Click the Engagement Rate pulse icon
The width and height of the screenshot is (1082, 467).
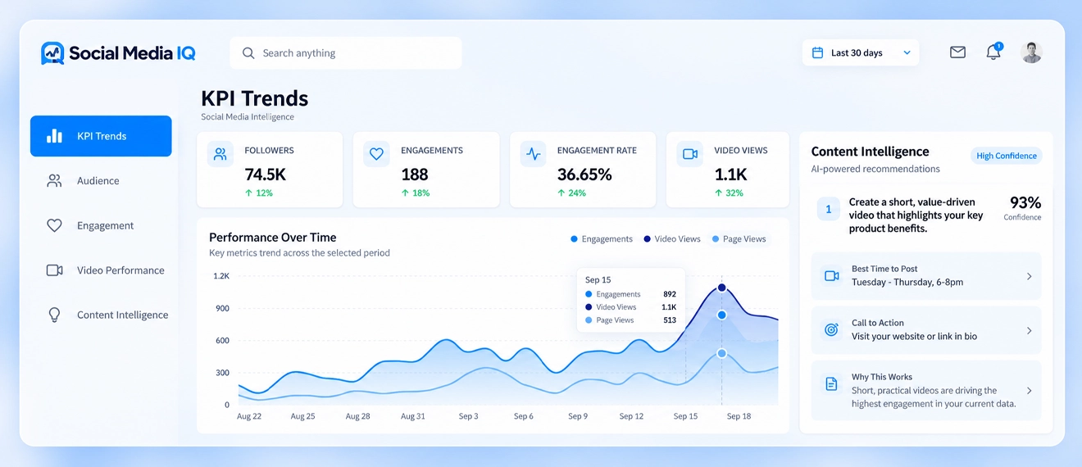(x=534, y=154)
